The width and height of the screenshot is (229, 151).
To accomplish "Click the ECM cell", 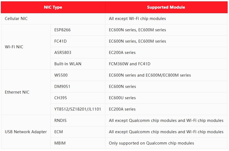I will click(59, 132).
